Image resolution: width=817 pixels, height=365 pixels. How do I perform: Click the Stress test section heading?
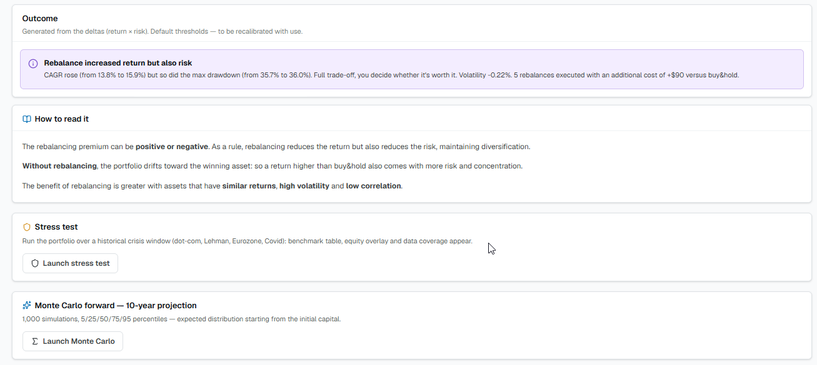[56, 227]
